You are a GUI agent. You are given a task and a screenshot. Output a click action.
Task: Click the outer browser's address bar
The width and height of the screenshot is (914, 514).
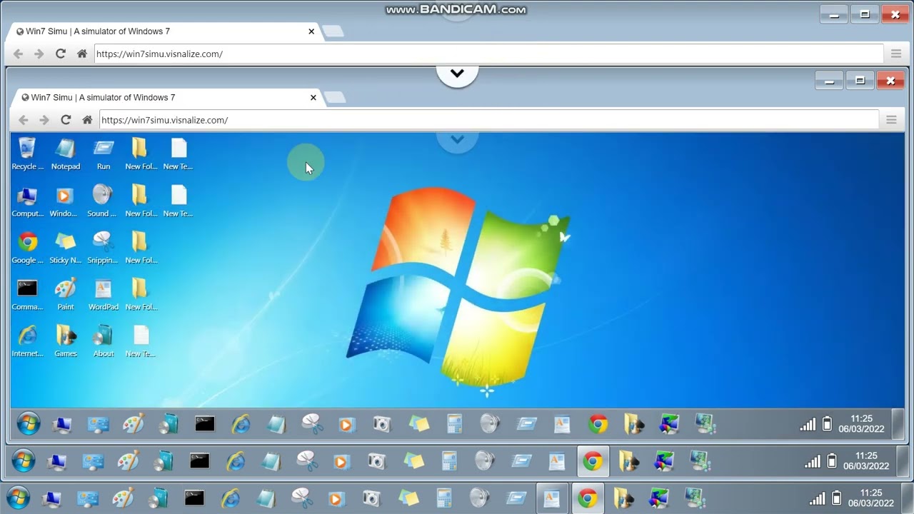tap(488, 54)
